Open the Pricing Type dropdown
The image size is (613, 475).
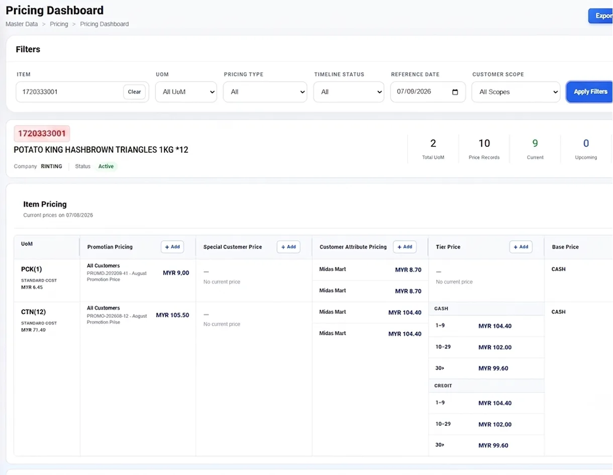(265, 92)
